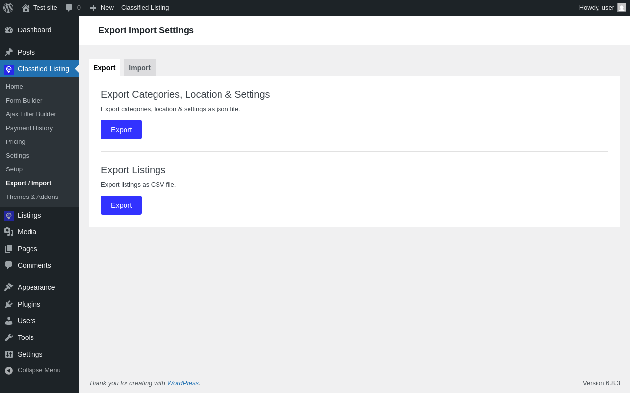Go to Themes & Addons submenu
The height and width of the screenshot is (393, 630).
click(x=32, y=197)
